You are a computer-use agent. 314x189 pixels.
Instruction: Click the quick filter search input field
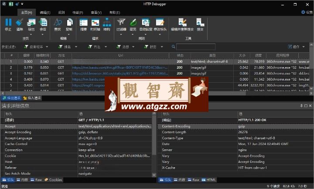point(196,47)
